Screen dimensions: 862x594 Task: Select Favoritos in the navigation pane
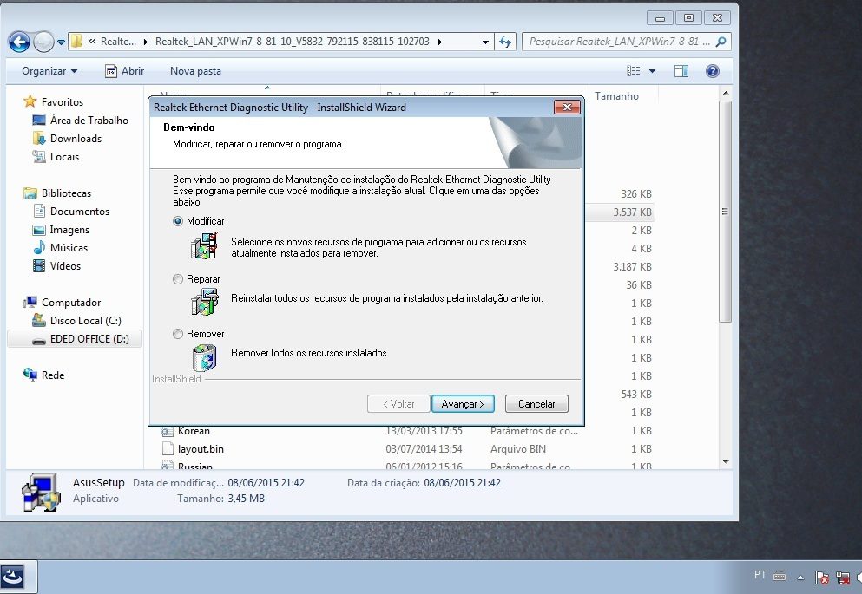(x=63, y=102)
